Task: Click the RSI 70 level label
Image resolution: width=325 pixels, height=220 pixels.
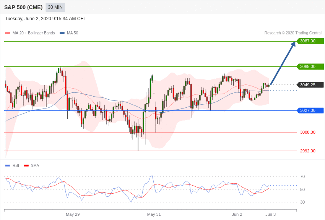Action: point(302,176)
